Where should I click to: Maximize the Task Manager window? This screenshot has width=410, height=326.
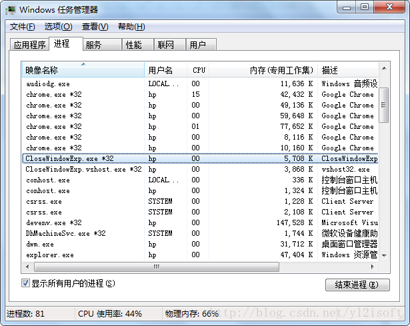365,7
